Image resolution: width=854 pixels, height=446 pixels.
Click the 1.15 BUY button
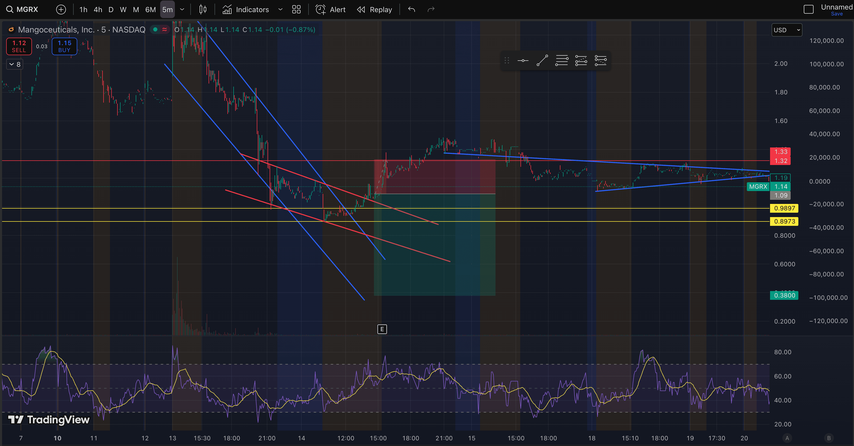(64, 46)
